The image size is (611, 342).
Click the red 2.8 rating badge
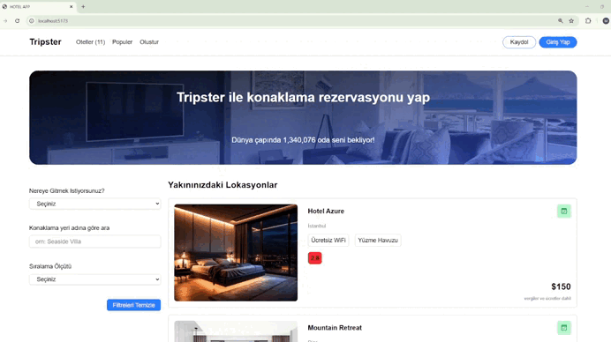pyautogui.click(x=315, y=258)
